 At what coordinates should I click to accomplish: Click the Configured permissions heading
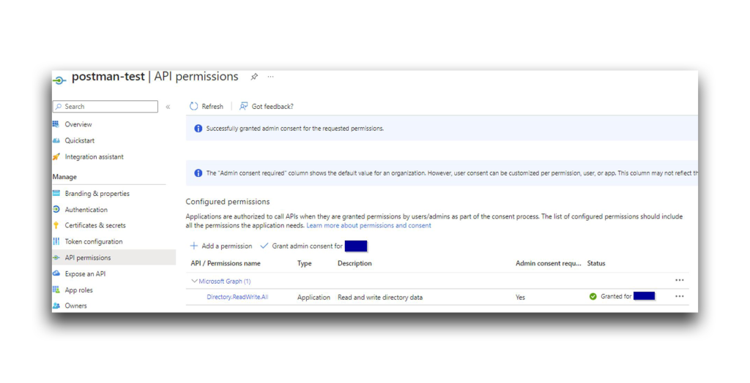pos(228,202)
